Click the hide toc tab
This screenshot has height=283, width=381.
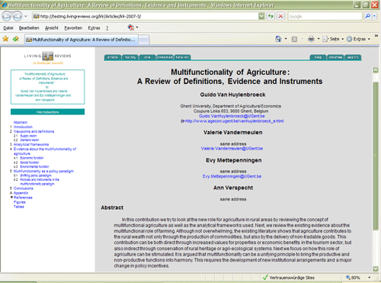coord(182,57)
